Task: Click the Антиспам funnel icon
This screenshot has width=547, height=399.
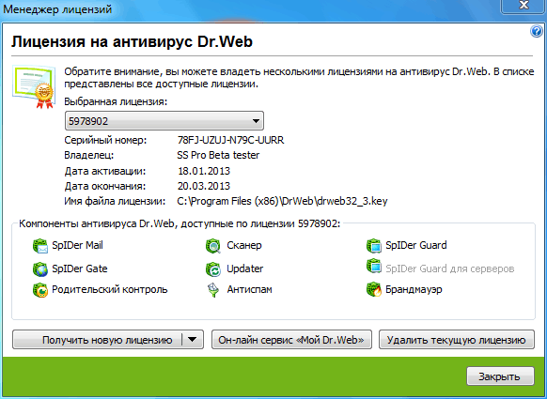Action: pos(213,290)
